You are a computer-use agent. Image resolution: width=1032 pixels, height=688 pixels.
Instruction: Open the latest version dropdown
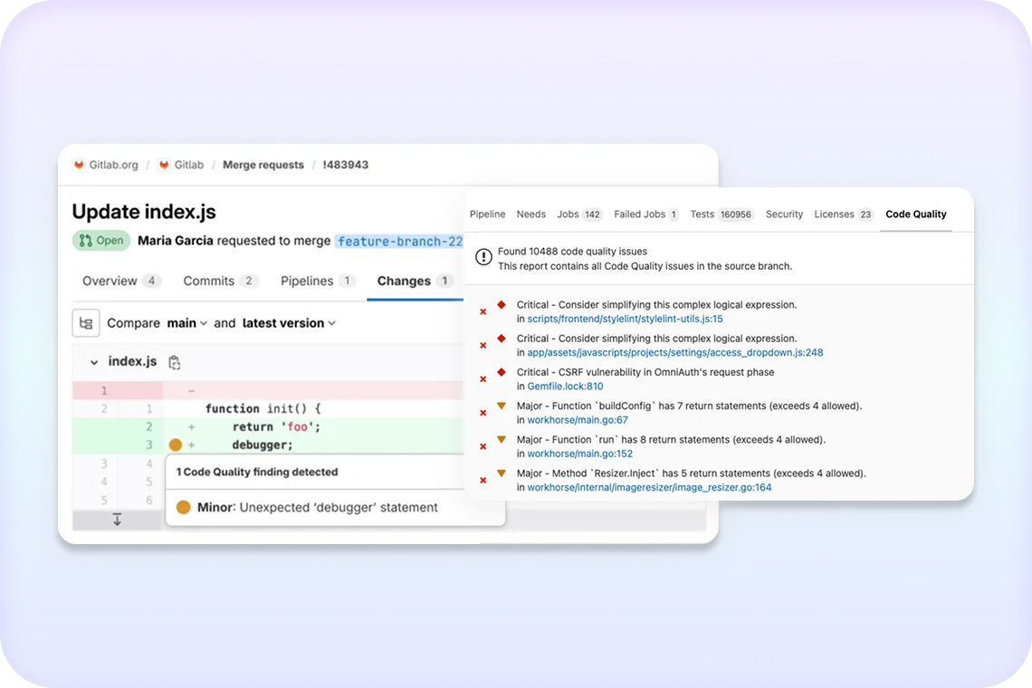289,323
